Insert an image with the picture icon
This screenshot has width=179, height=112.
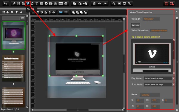pyautogui.click(x=41, y=4)
